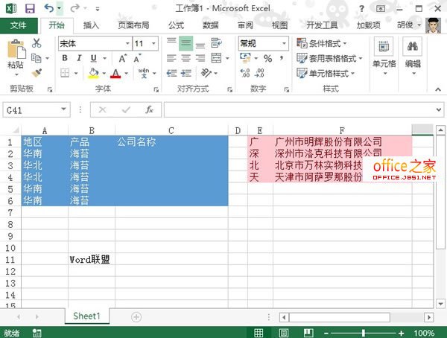Collapse the ribbon with the caret
The height and width of the screenshot is (338, 447).
click(x=438, y=89)
